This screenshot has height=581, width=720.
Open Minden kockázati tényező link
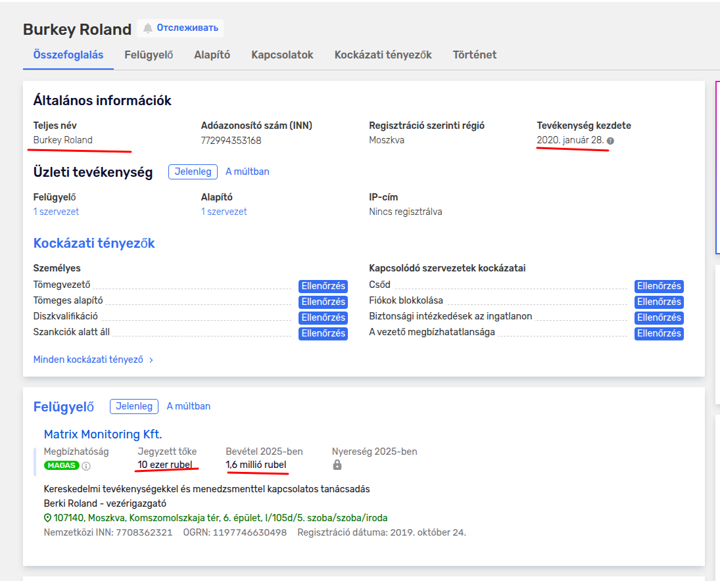[x=88, y=360]
